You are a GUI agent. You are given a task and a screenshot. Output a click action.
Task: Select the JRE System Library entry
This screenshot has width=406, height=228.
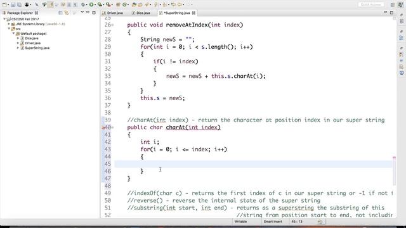point(38,24)
